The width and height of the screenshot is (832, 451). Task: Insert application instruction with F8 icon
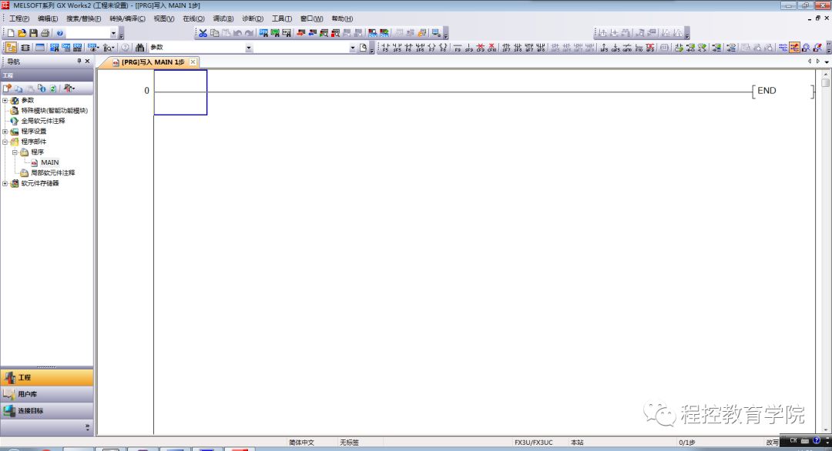(x=443, y=48)
